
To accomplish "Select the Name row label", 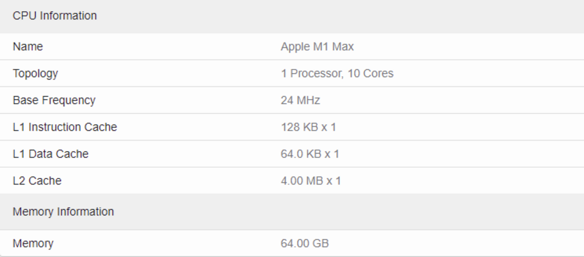I will coord(28,47).
